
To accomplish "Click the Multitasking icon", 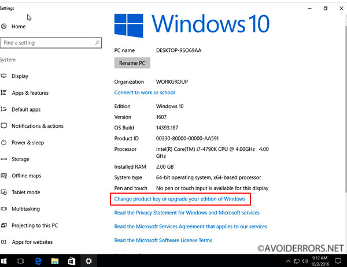I will [4, 209].
